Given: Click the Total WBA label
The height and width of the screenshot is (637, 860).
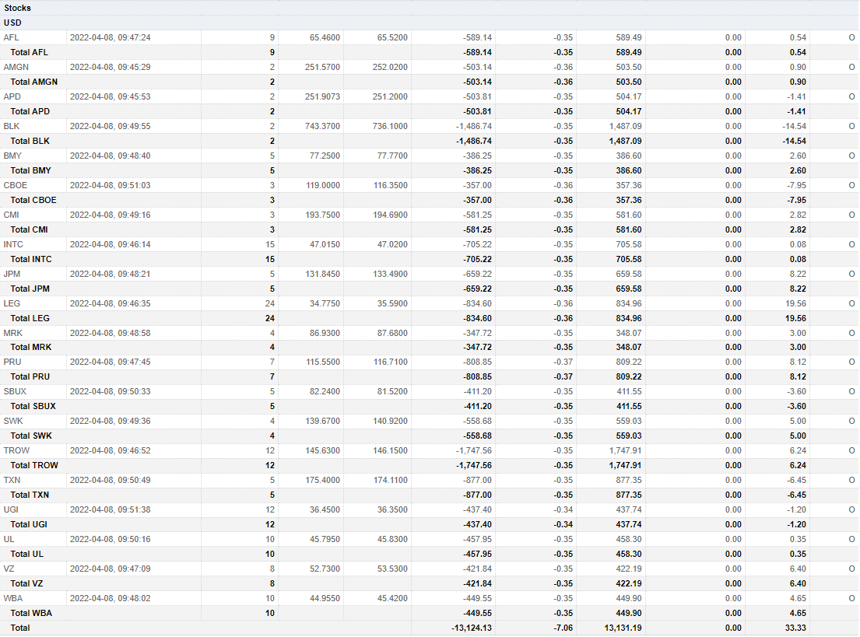Looking at the screenshot, I should pos(31,614).
